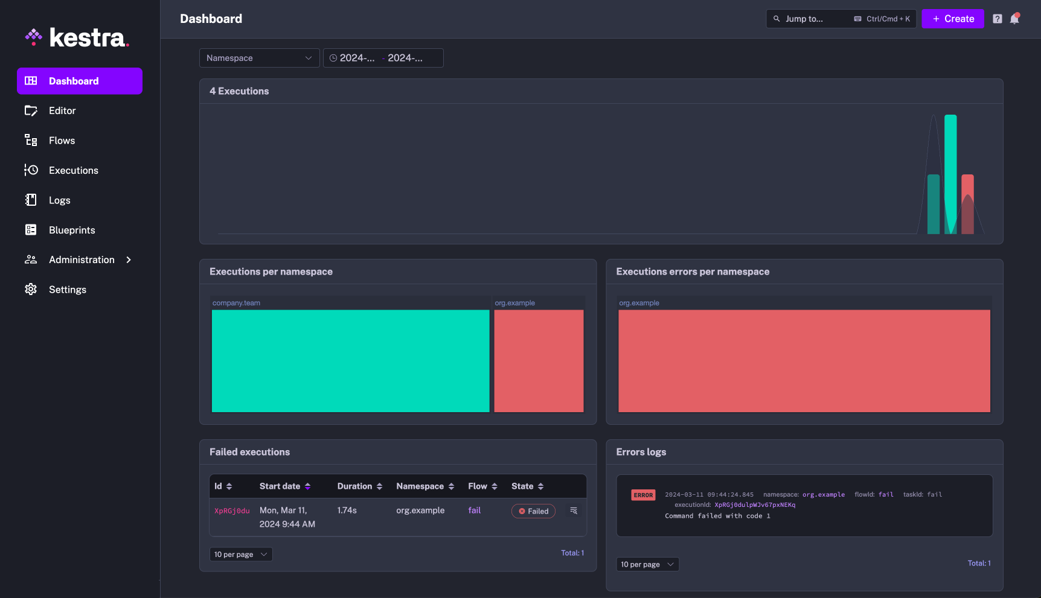Toggle the Start date sort order

[307, 486]
